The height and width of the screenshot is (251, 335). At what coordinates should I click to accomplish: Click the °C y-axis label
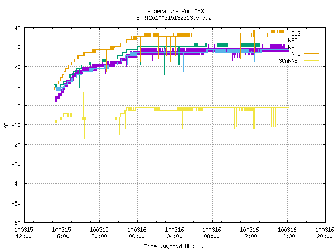(6, 125)
